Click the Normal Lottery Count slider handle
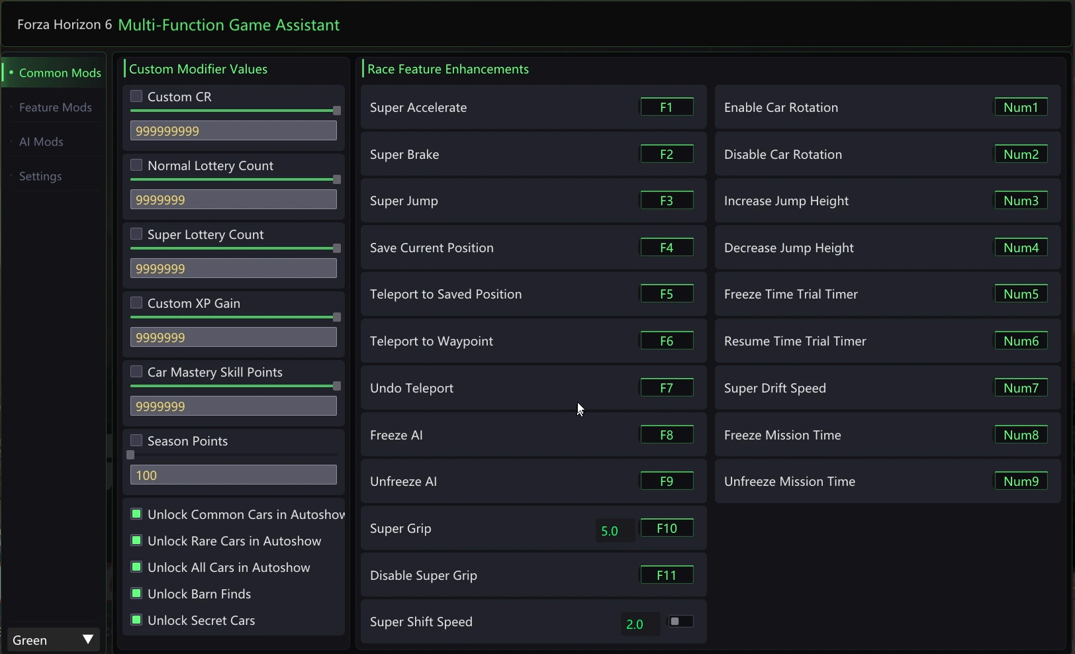Image resolution: width=1075 pixels, height=654 pixels. pos(337,179)
